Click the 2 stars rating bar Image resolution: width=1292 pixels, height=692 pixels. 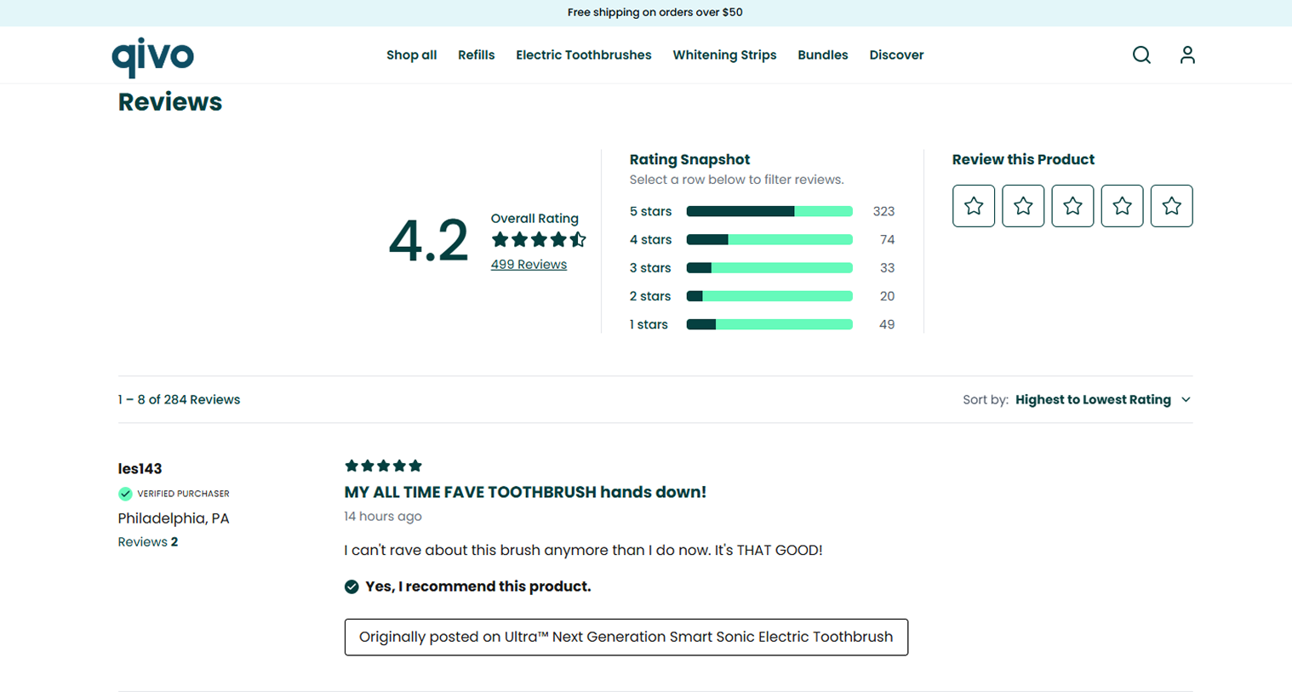tap(769, 296)
